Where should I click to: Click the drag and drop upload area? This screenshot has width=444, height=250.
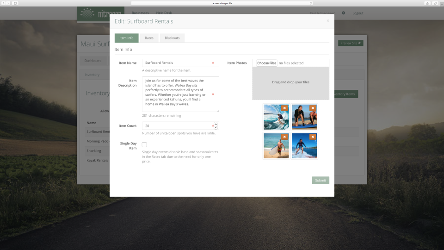290,83
